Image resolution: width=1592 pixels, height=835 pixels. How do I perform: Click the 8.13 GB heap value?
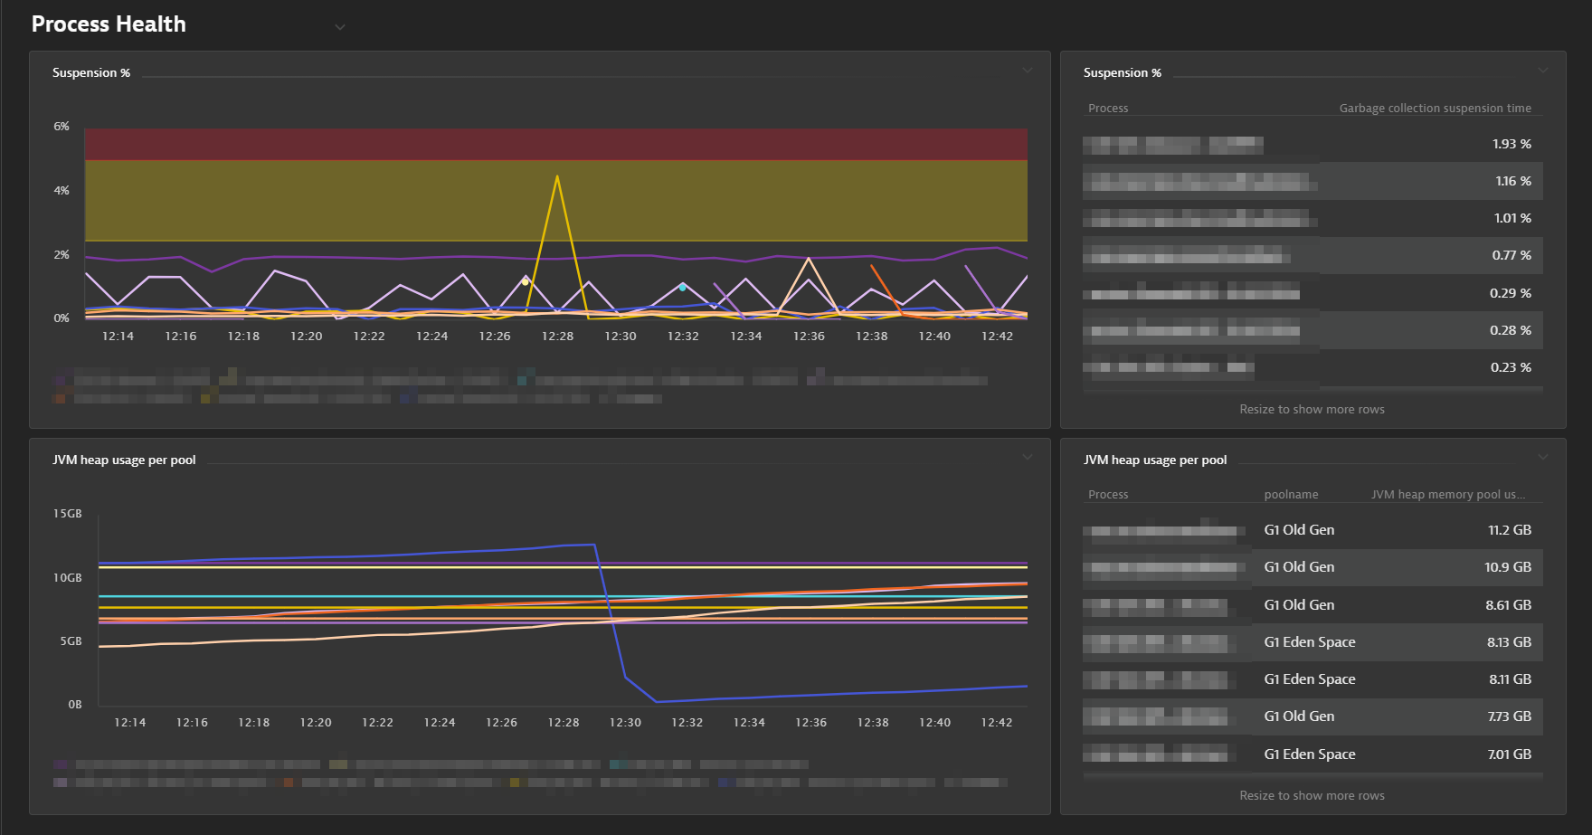point(1509,642)
